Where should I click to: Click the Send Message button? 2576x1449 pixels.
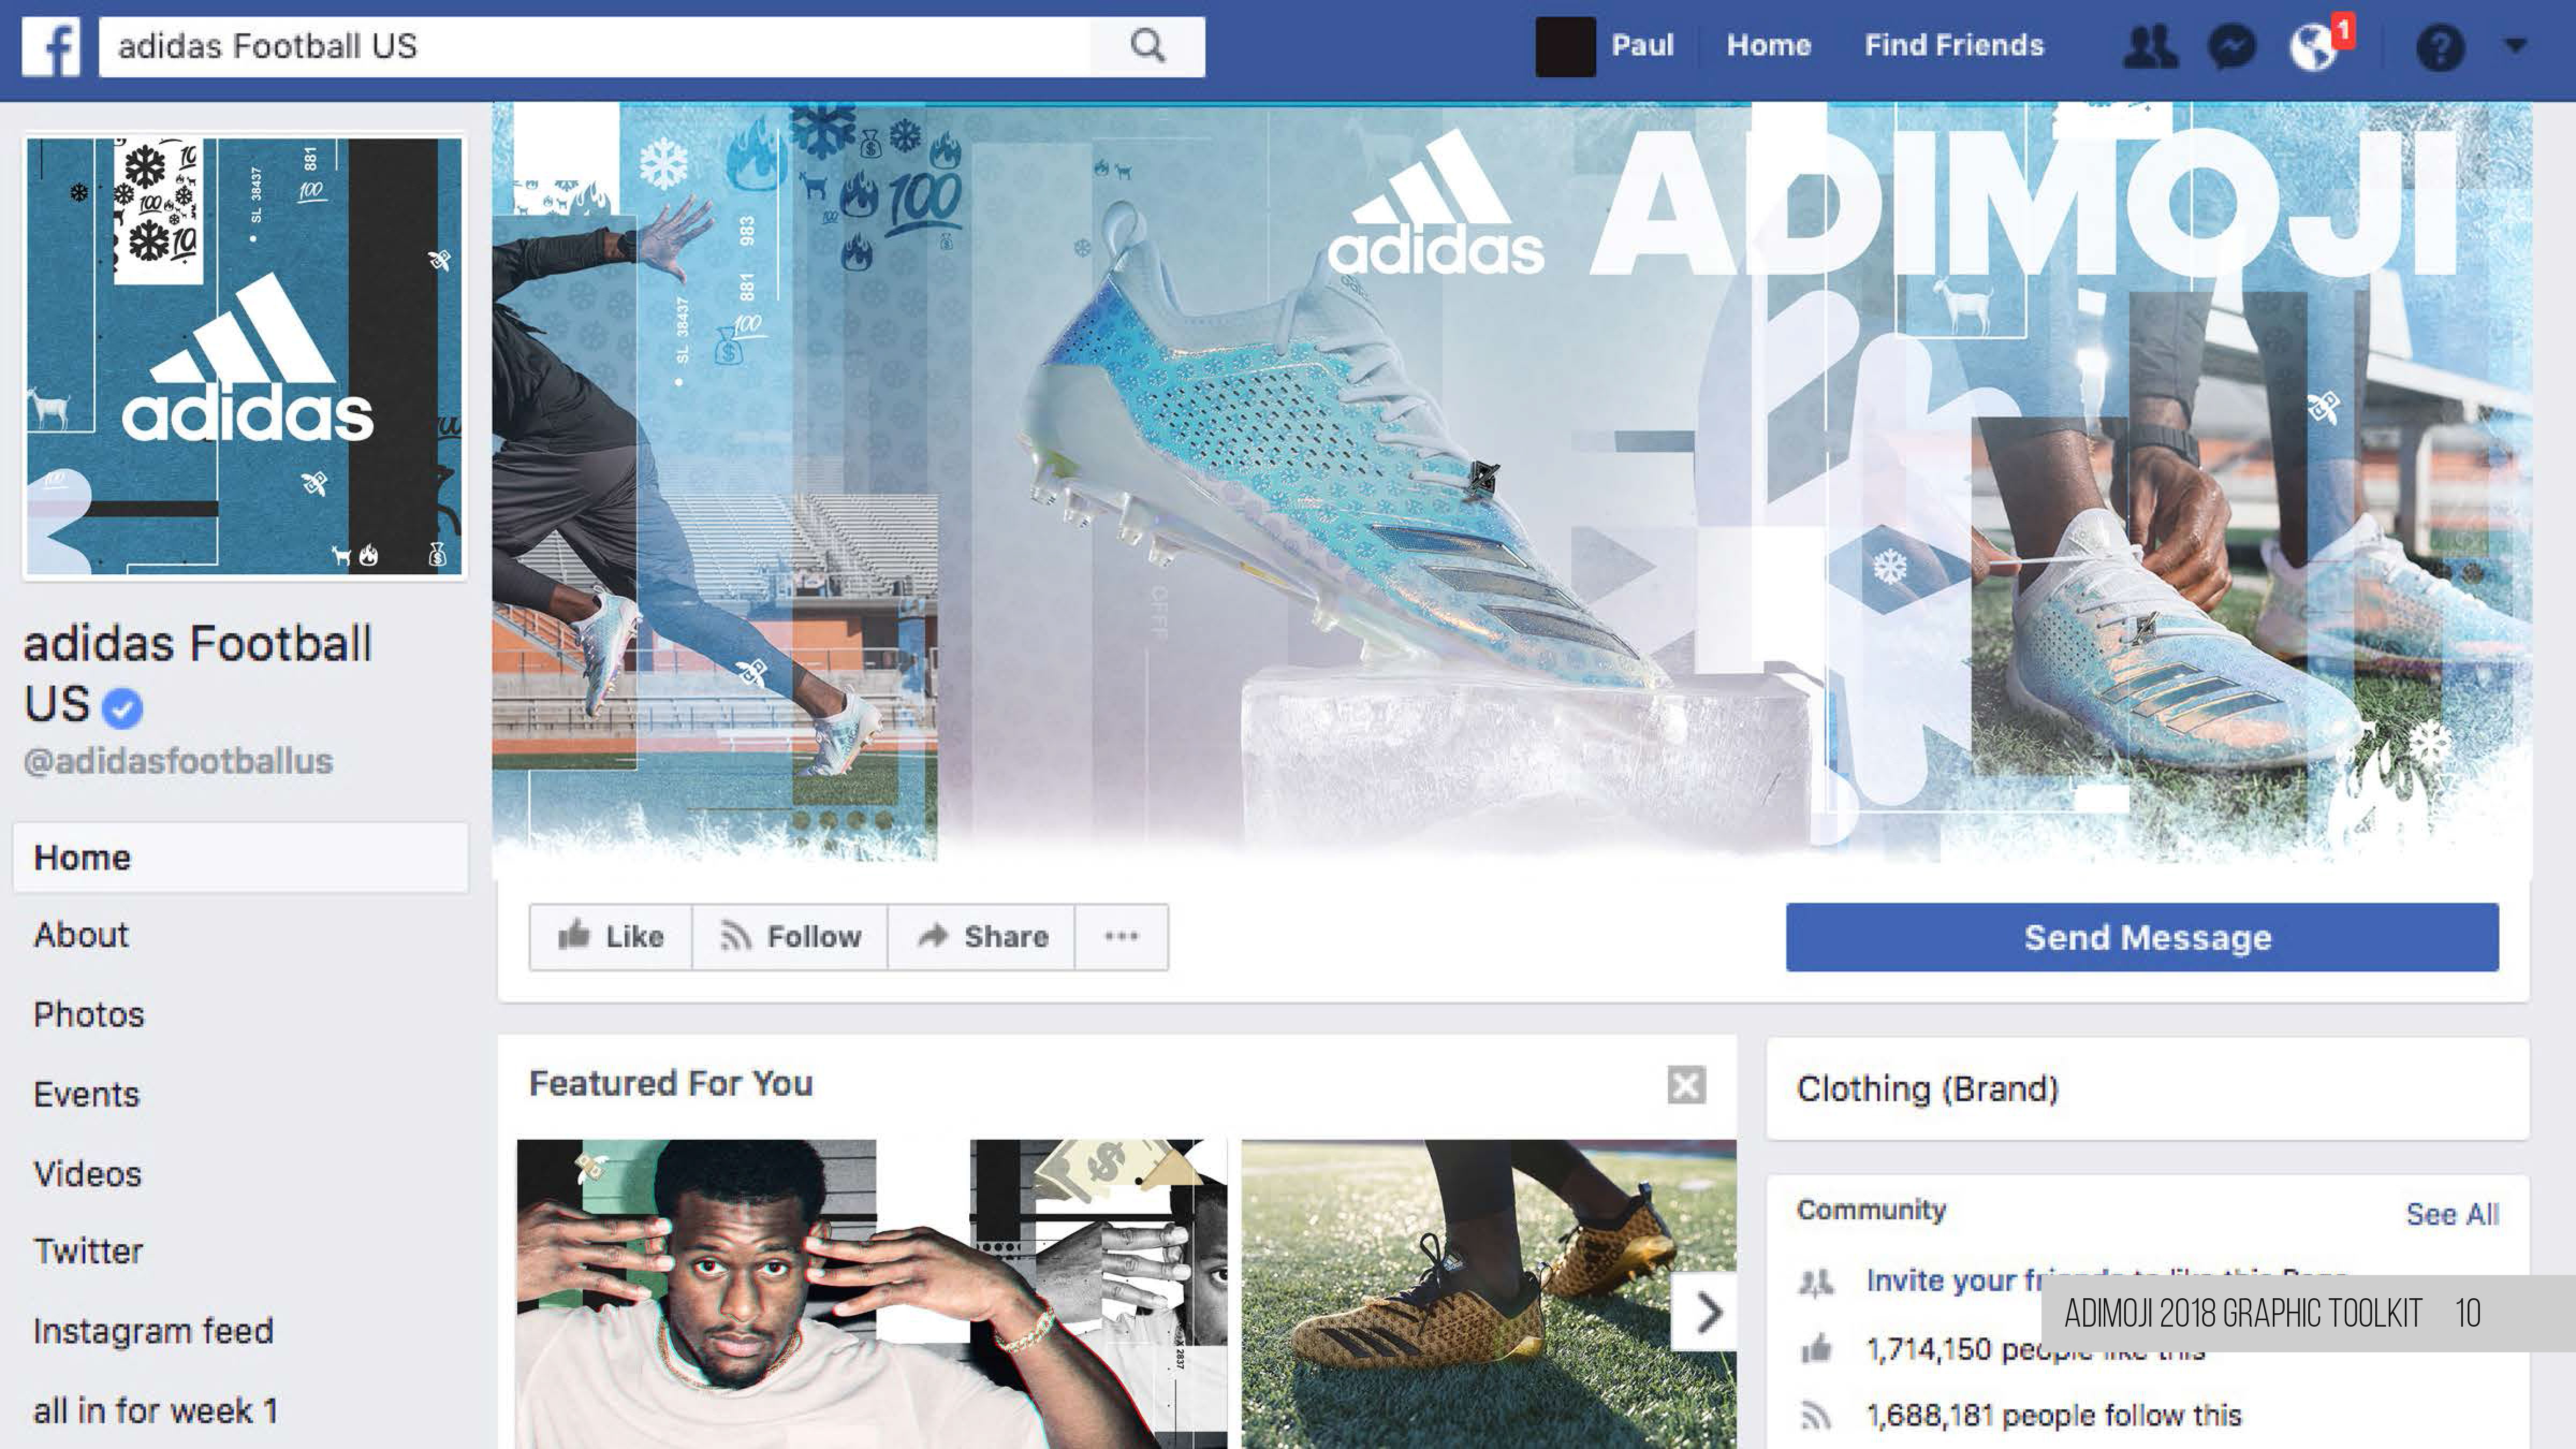[x=2142, y=937]
